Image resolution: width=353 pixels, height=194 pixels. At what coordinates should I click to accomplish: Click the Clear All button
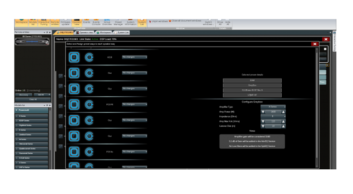[33, 99]
